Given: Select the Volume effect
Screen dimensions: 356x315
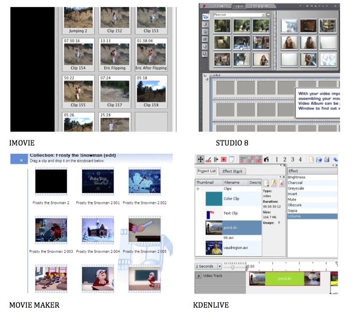Looking at the screenshot, I should pos(312,216).
